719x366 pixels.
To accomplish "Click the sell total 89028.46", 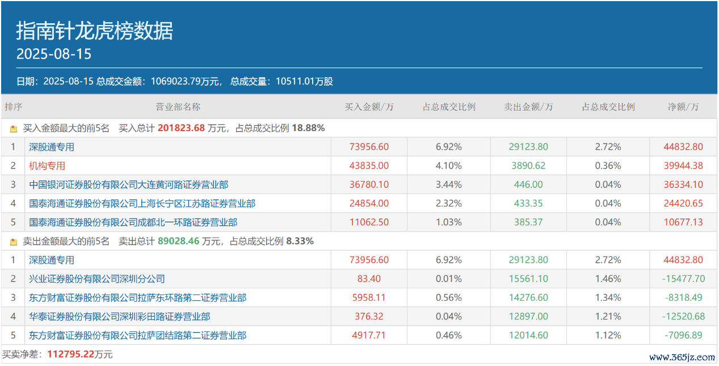I will tap(179, 241).
